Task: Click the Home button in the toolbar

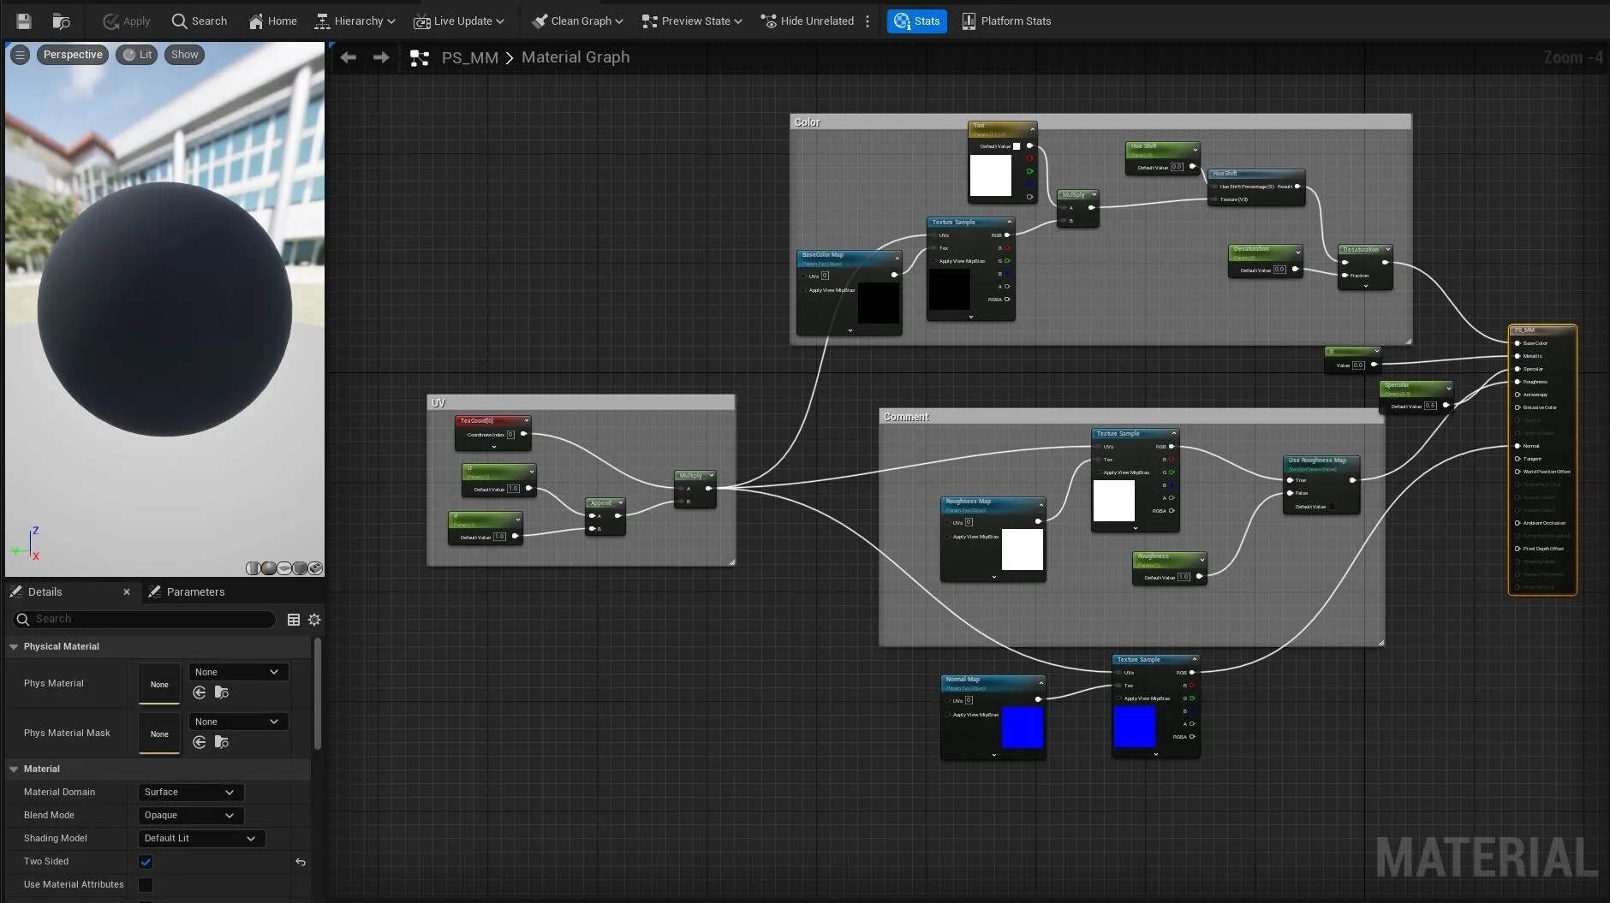Action: click(272, 21)
